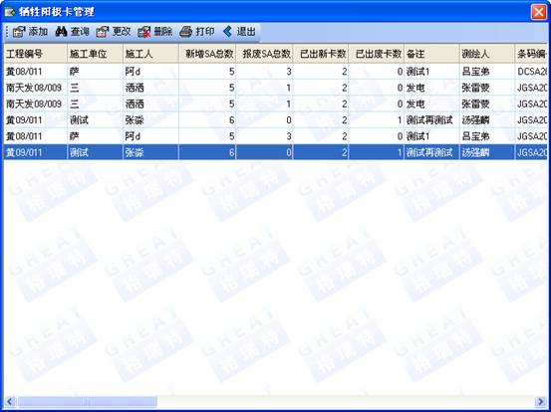
Task: Click 吕宝弟 in the DCSA20 row
Action: [487, 72]
